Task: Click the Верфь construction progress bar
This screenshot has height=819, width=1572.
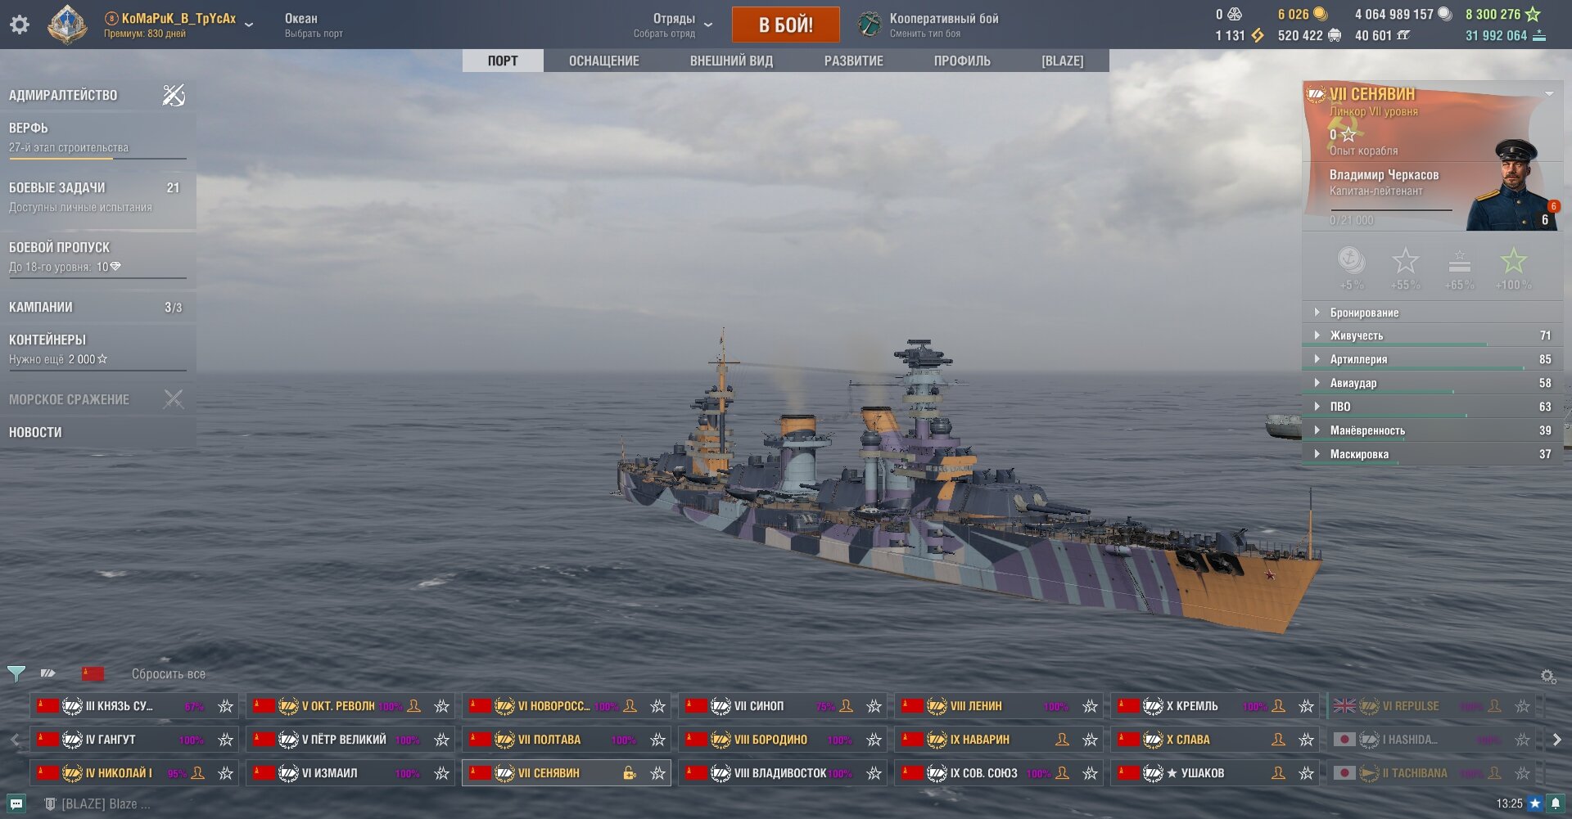Action: pos(97,158)
